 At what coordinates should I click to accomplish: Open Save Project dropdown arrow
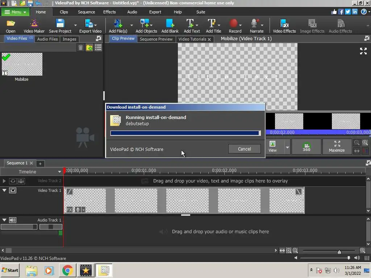point(75,25)
